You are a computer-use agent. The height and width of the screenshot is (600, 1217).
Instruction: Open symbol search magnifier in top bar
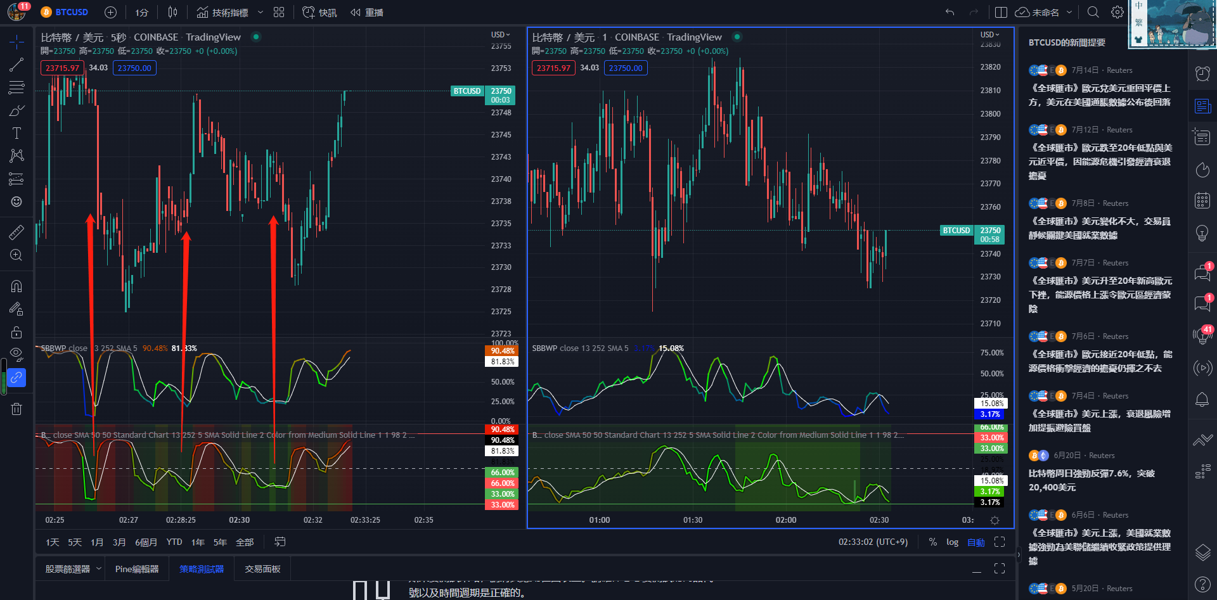1093,12
